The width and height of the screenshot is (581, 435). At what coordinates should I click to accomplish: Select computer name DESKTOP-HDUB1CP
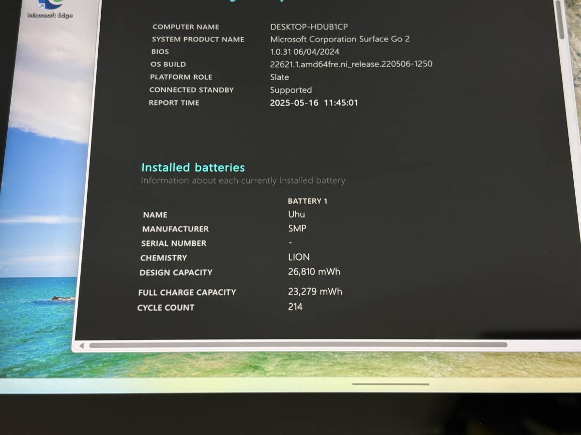(309, 27)
